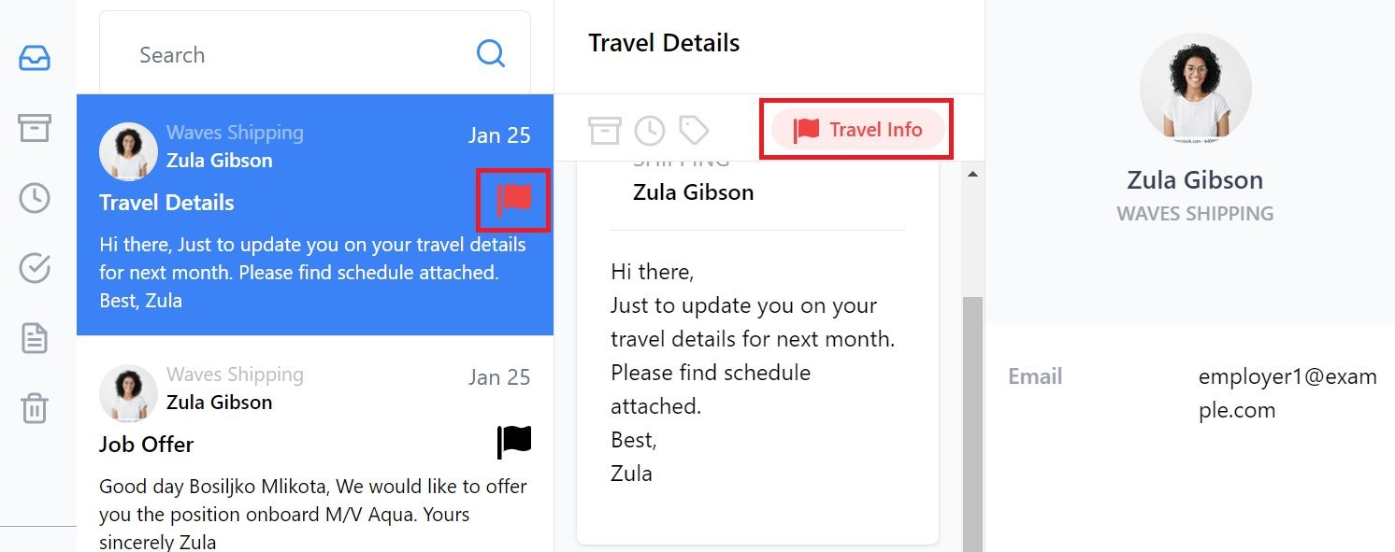Image resolution: width=1395 pixels, height=552 pixels.
Task: Snooze the message using the toolbar clock
Action: pyautogui.click(x=650, y=130)
